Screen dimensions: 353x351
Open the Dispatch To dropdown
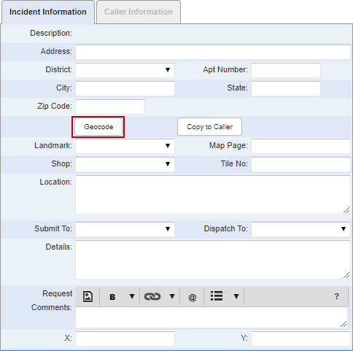(x=300, y=229)
